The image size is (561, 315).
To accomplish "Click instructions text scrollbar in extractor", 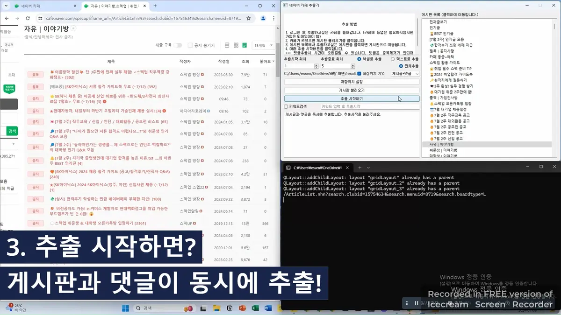I will (x=417, y=33).
